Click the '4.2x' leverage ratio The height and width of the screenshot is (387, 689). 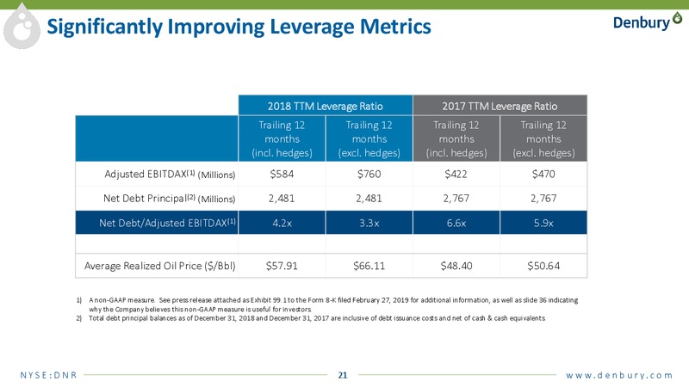(282, 223)
